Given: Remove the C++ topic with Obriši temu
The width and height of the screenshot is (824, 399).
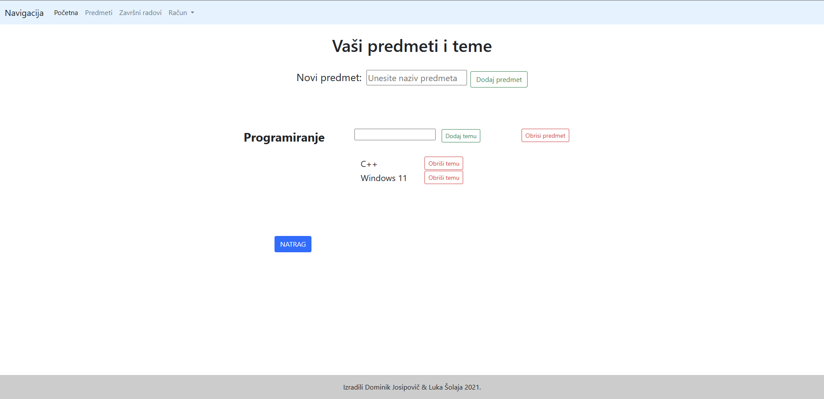Looking at the screenshot, I should pyautogui.click(x=443, y=163).
